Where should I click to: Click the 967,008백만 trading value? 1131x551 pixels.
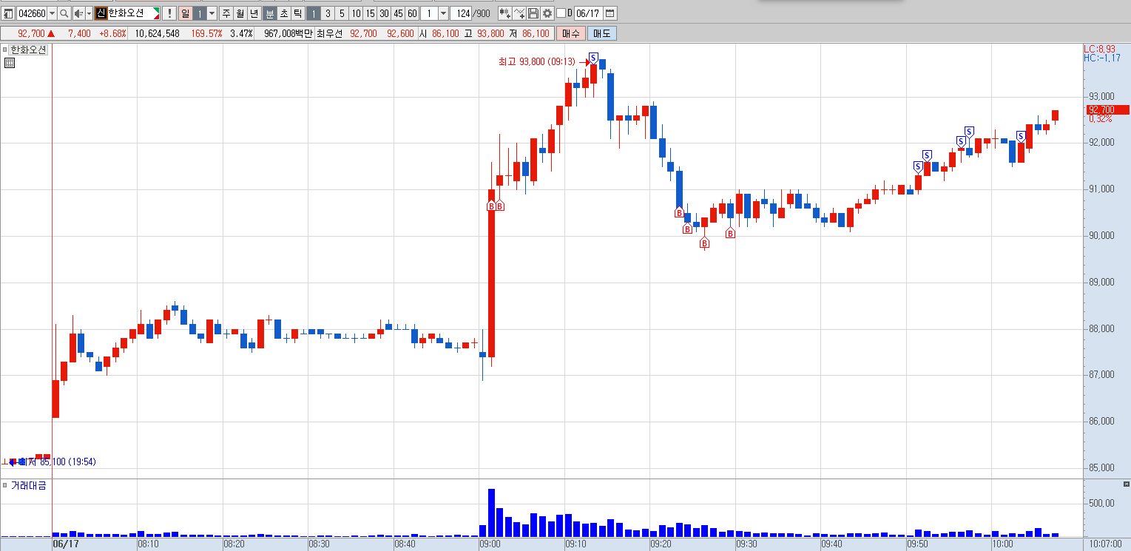click(x=288, y=33)
